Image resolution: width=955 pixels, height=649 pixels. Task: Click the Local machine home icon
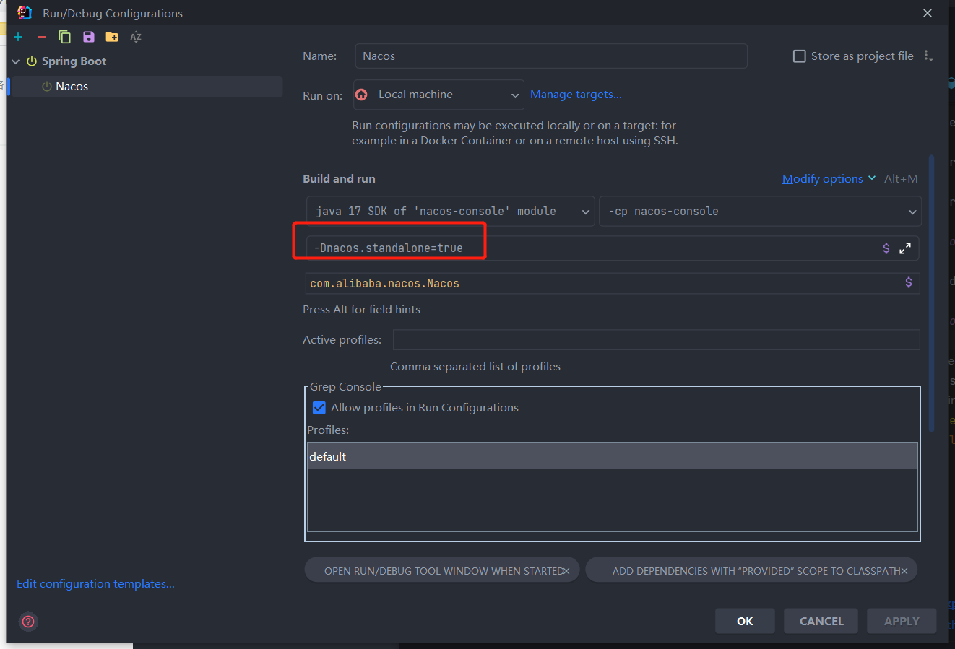pyautogui.click(x=362, y=95)
